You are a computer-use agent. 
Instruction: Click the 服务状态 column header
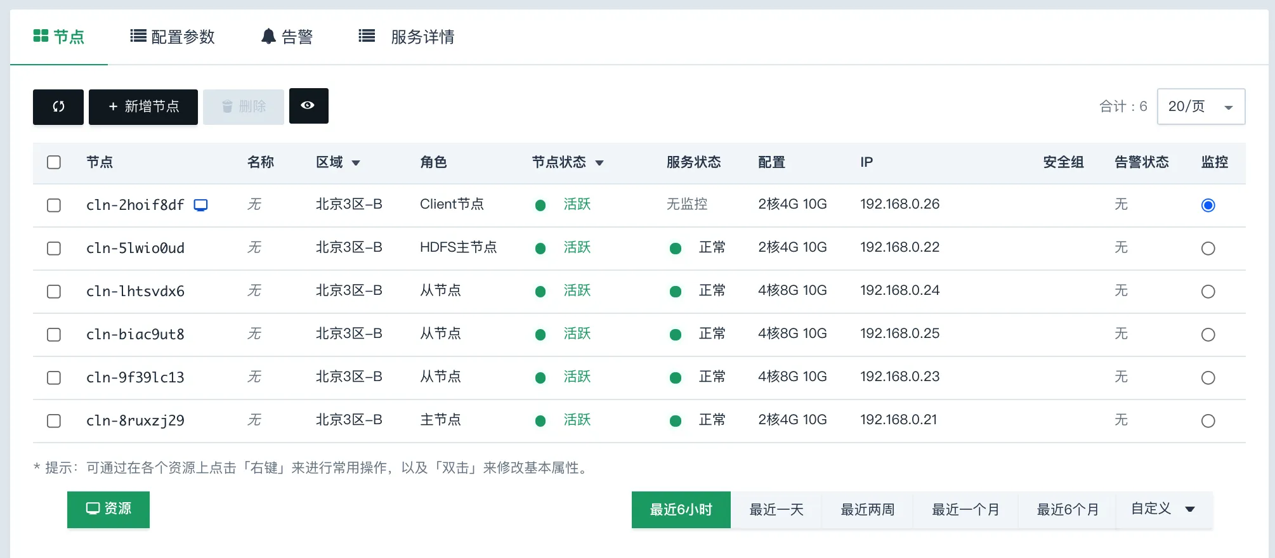pyautogui.click(x=693, y=162)
